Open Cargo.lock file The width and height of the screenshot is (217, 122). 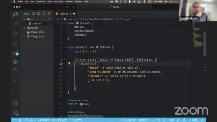[37, 32]
